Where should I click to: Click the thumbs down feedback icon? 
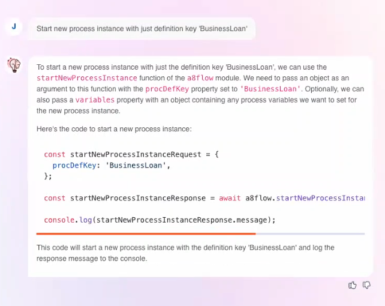[x=366, y=285]
